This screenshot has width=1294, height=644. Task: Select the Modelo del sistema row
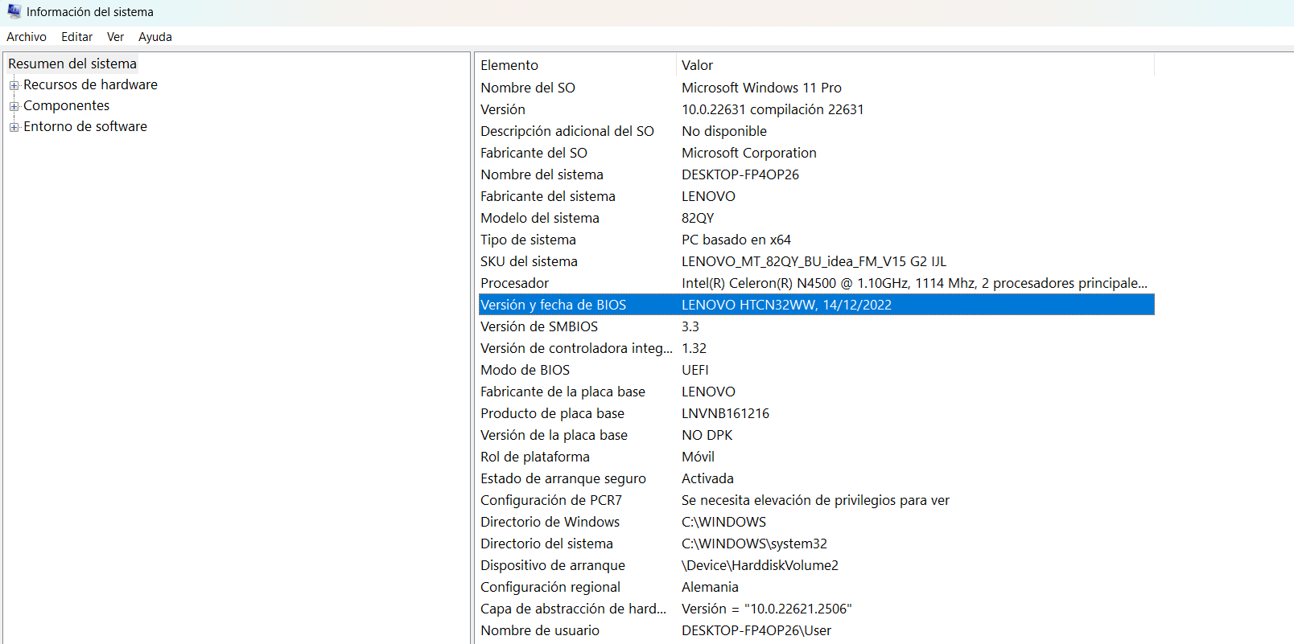click(539, 218)
